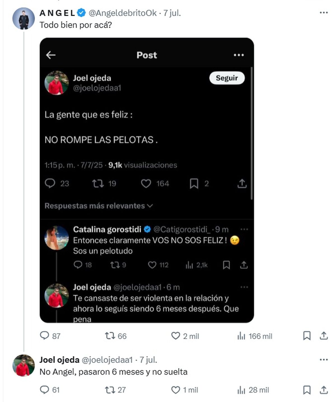Share Joel ojeda's reply
This screenshot has width=336, height=402.
(x=324, y=390)
